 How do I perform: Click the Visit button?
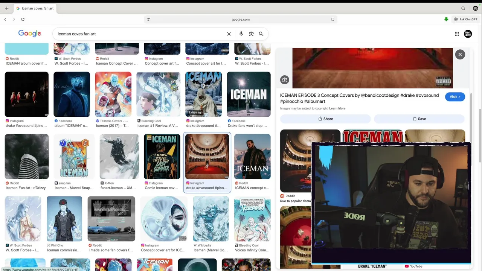click(x=455, y=97)
